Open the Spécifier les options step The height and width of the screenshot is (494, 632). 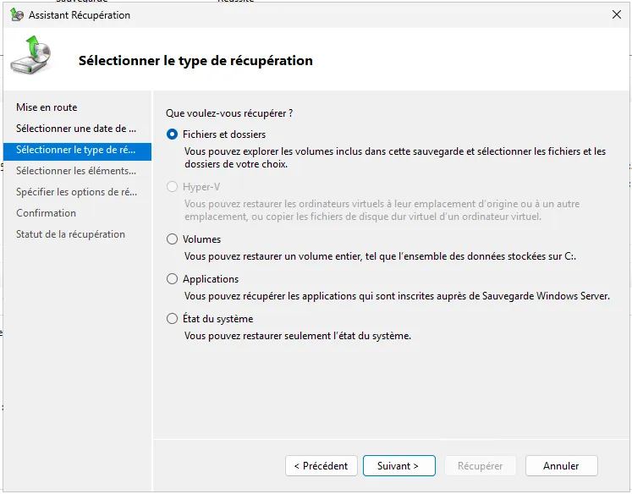76,192
